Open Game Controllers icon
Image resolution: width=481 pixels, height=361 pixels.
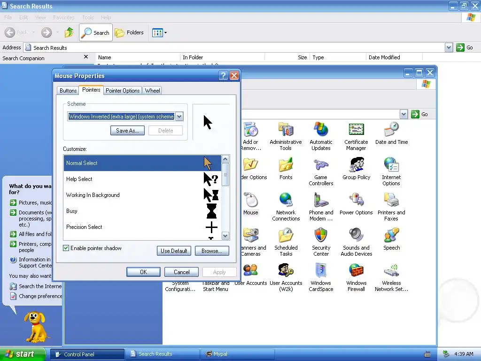[321, 171]
